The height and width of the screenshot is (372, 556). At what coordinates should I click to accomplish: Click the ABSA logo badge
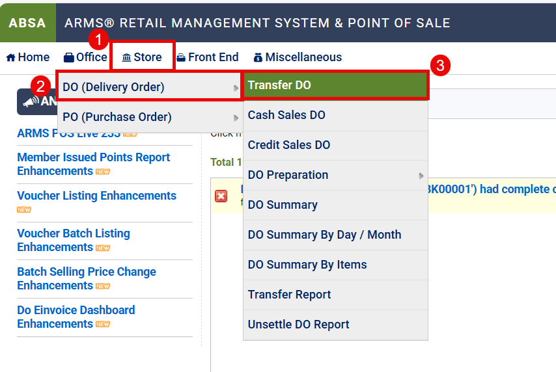click(28, 23)
